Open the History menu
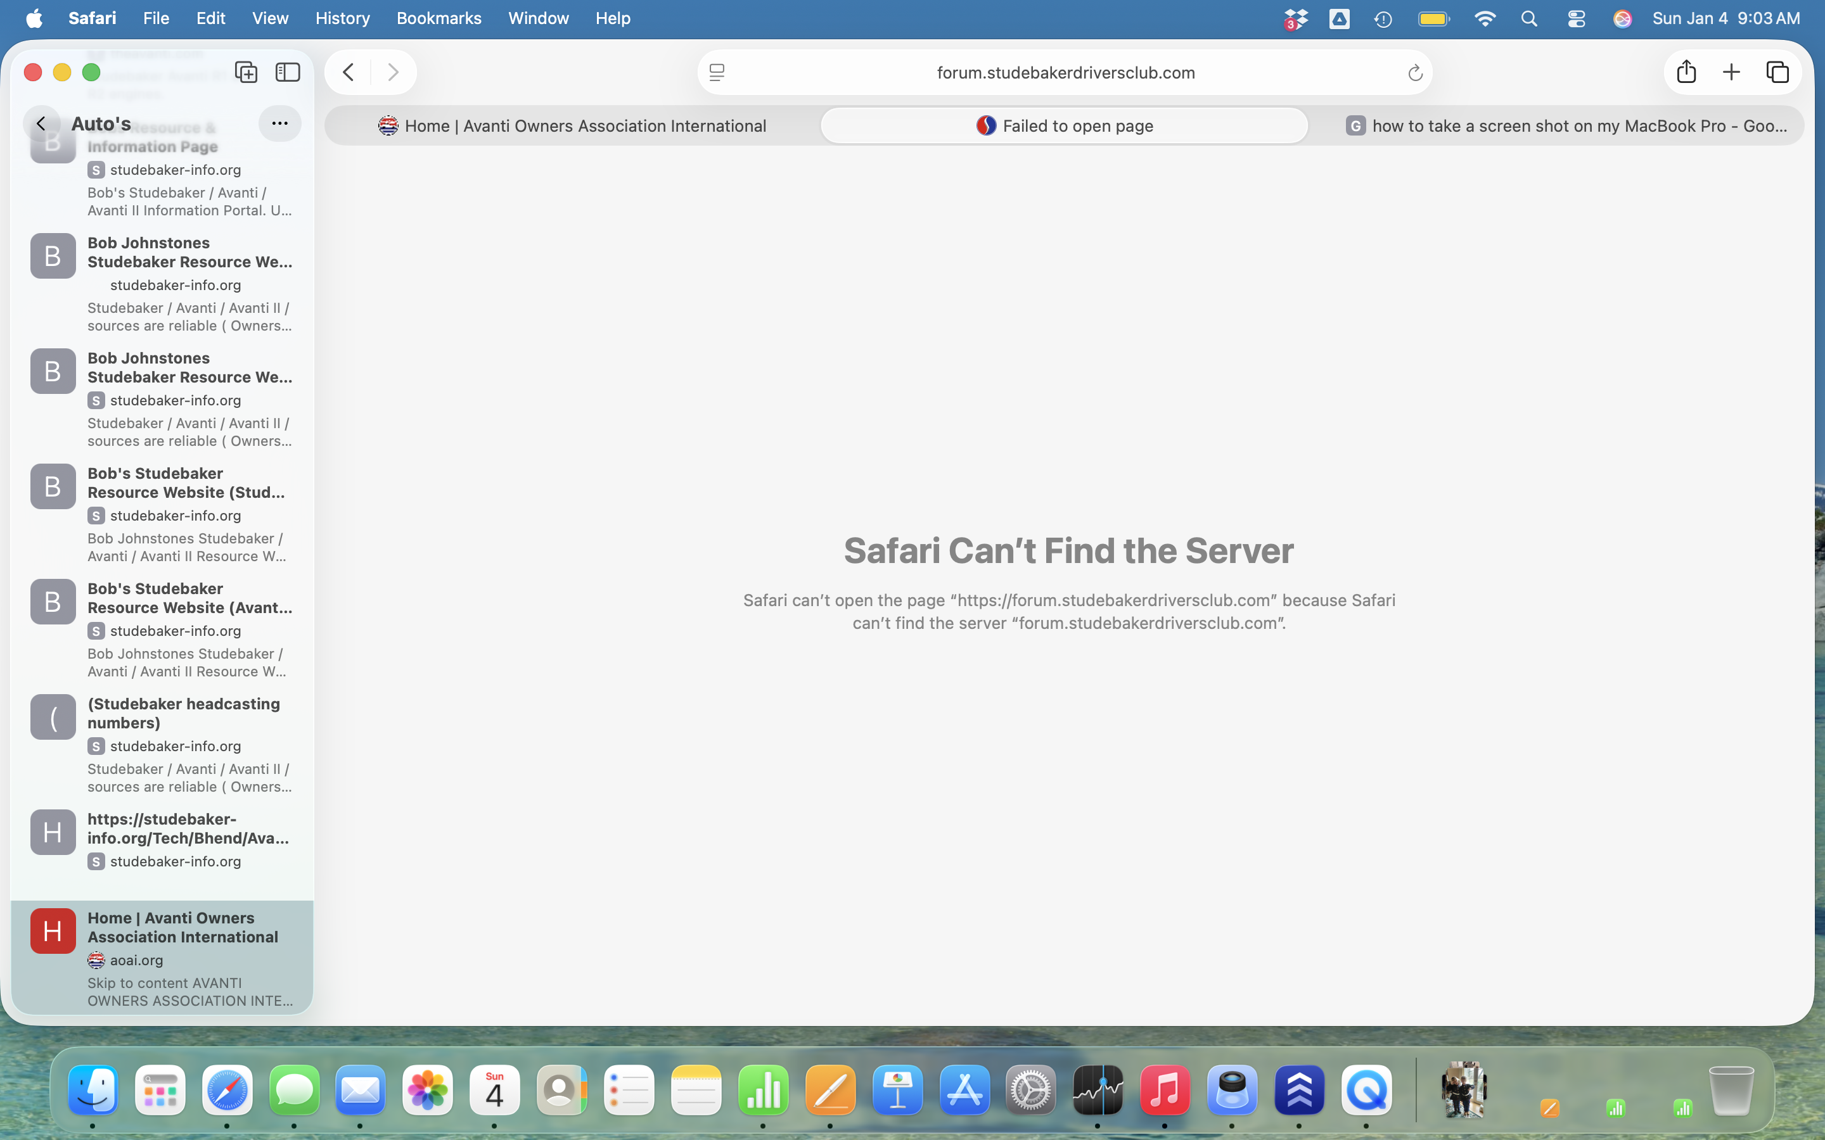Viewport: 1825px width, 1140px height. pos(342,19)
